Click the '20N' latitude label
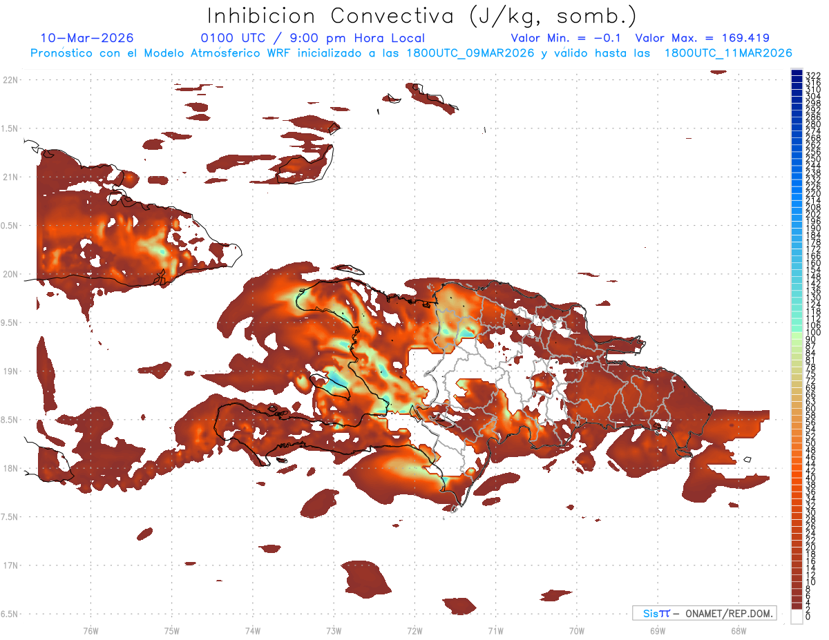The width and height of the screenshot is (829, 640). coord(11,274)
